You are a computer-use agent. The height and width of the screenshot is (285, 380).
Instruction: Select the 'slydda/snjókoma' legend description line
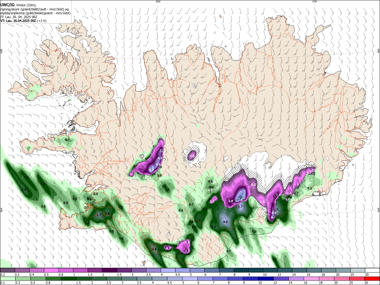(35, 13)
